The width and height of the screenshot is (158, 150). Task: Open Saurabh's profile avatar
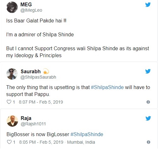[x=12, y=74]
